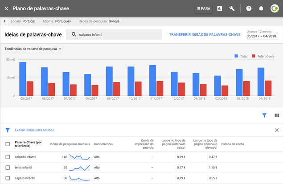
Task: Open the account avatar menu
Action: pos(275,8)
